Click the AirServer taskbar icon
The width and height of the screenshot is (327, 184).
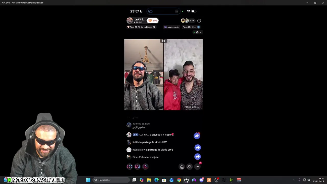point(186,180)
